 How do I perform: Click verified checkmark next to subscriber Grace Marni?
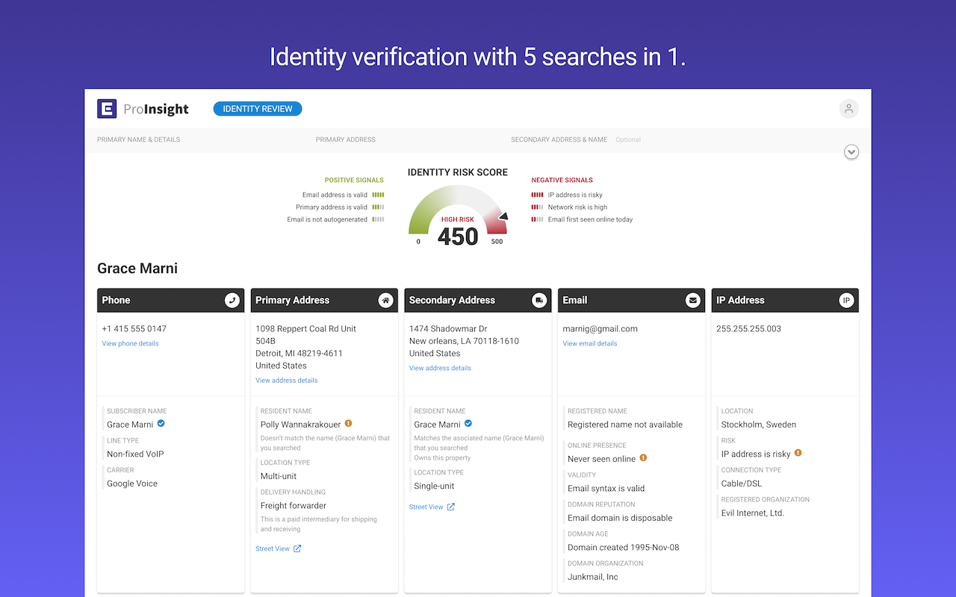tap(161, 424)
